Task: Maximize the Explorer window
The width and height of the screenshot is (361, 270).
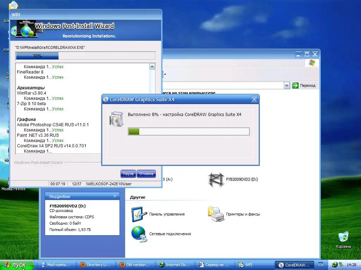Action: click(307, 54)
